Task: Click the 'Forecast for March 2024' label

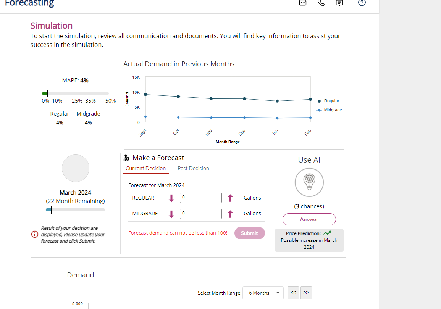Action: [x=157, y=185]
